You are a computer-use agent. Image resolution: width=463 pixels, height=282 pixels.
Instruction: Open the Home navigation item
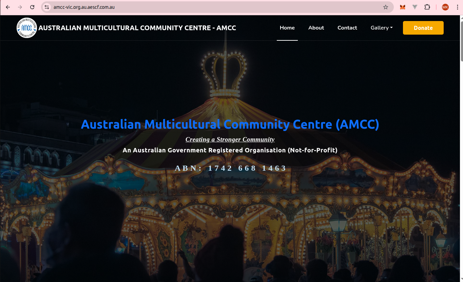[x=287, y=28]
